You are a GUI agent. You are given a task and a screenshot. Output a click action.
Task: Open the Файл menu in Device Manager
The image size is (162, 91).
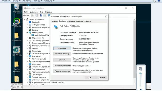coord(26,12)
